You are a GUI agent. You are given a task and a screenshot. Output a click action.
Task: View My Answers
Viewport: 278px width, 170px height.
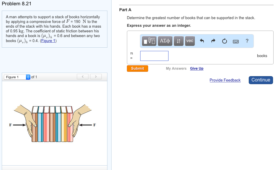(x=176, y=68)
